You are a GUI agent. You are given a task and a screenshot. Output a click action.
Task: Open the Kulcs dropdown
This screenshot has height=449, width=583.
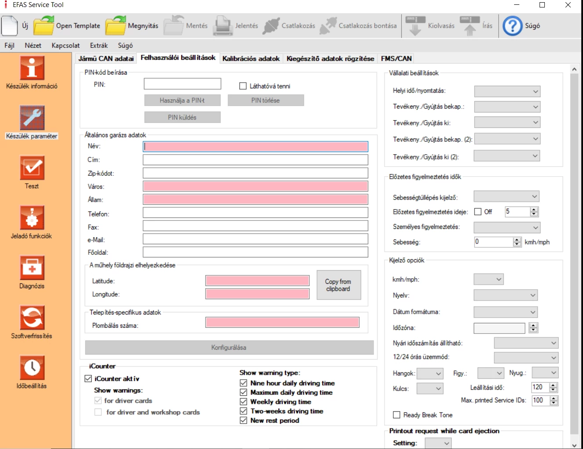pyautogui.click(x=430, y=388)
